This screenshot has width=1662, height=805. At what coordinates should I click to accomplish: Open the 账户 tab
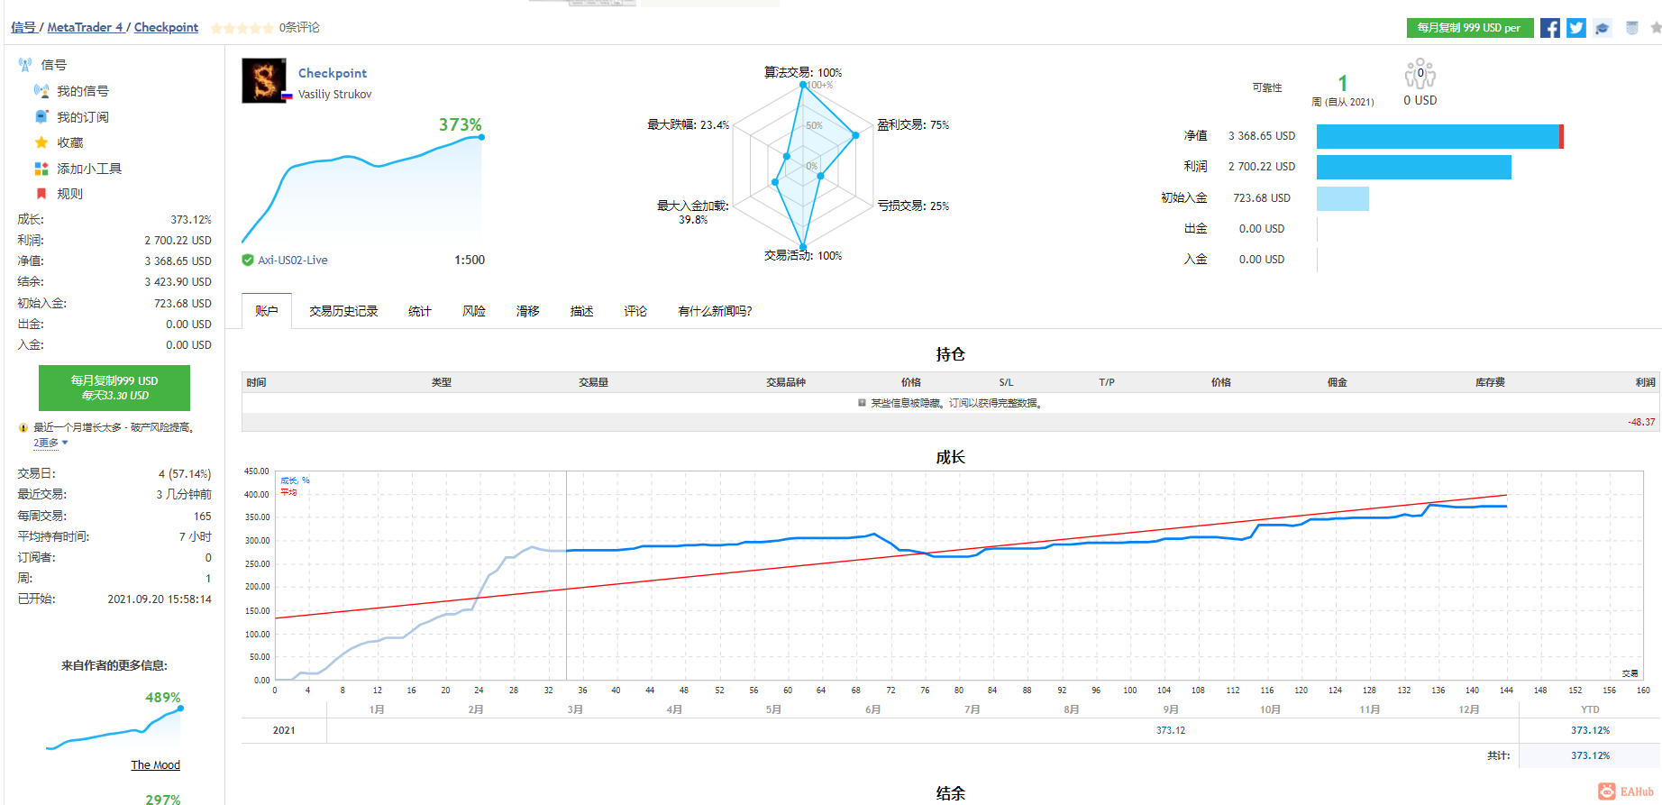tap(267, 311)
